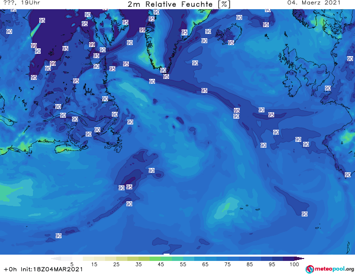This screenshot has width=355, height=274.
Task: Click the '85' tick label on the color scale
Action: point(249,264)
